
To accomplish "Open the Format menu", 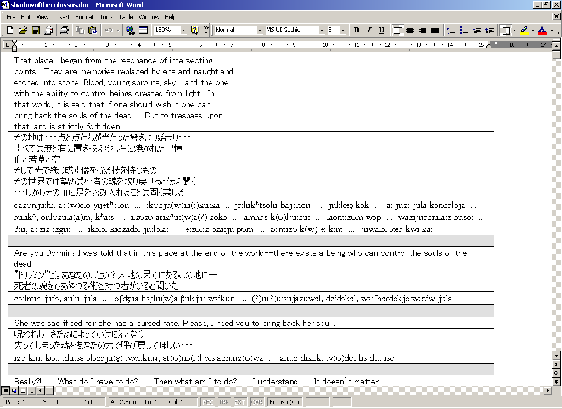I will (85, 17).
